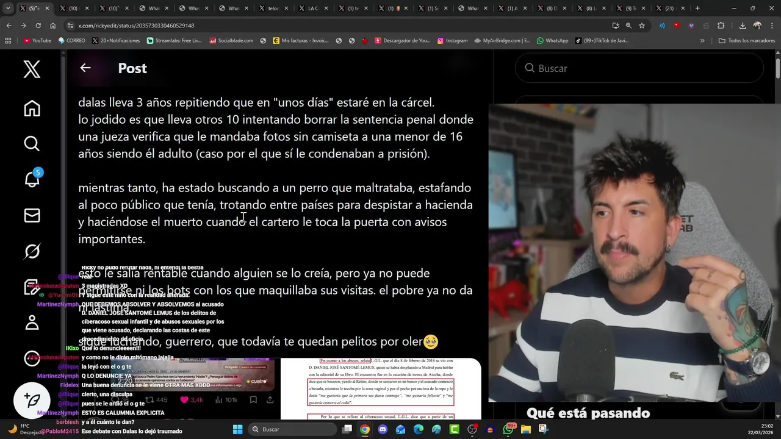Click the address bar URL

point(136,26)
